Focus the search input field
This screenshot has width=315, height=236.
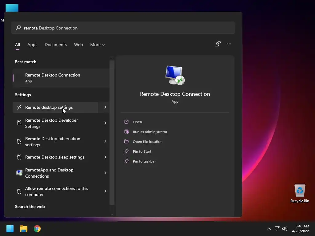(x=123, y=28)
